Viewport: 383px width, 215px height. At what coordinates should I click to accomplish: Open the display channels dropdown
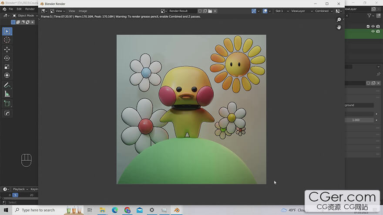point(339,11)
